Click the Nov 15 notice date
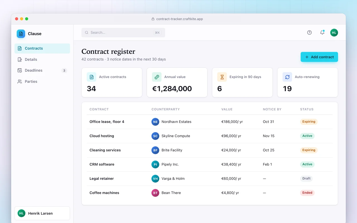The image size is (357, 223). coord(269,136)
